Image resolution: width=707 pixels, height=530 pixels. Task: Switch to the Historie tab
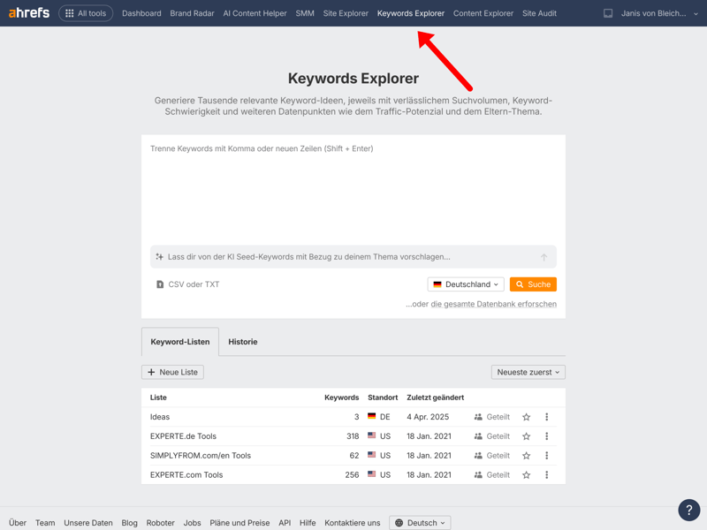pyautogui.click(x=242, y=342)
